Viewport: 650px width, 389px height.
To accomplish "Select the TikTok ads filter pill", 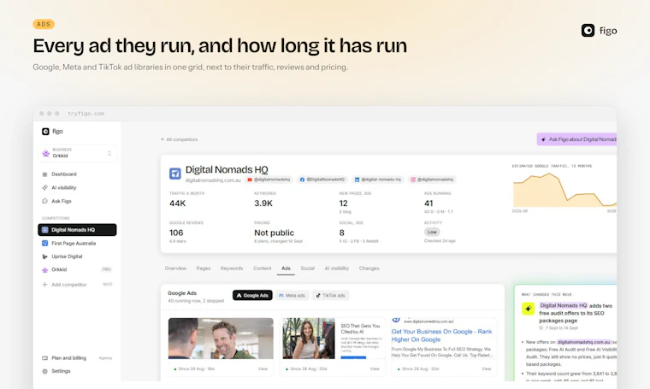I will click(x=330, y=295).
